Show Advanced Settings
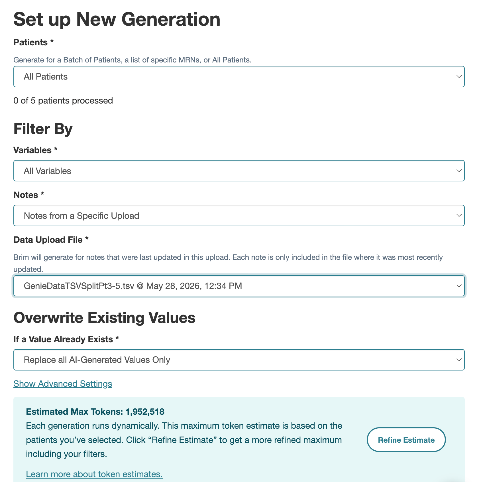The width and height of the screenshot is (477, 482). point(63,384)
